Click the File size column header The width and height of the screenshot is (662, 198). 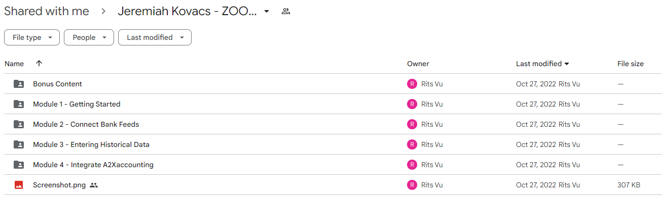tap(631, 64)
